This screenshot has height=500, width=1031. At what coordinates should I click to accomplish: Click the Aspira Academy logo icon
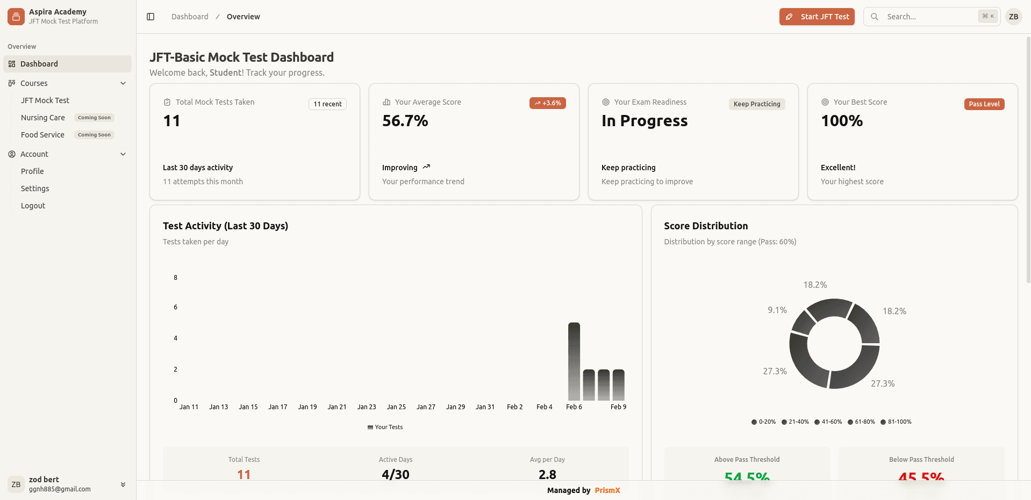(x=16, y=17)
